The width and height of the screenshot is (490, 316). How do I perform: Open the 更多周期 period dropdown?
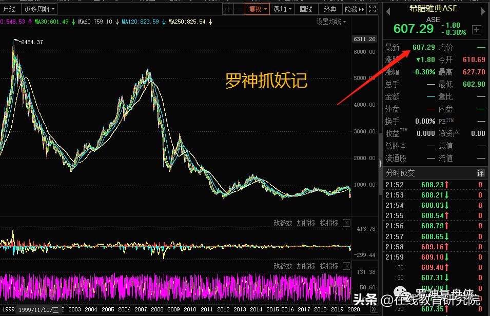point(36,9)
